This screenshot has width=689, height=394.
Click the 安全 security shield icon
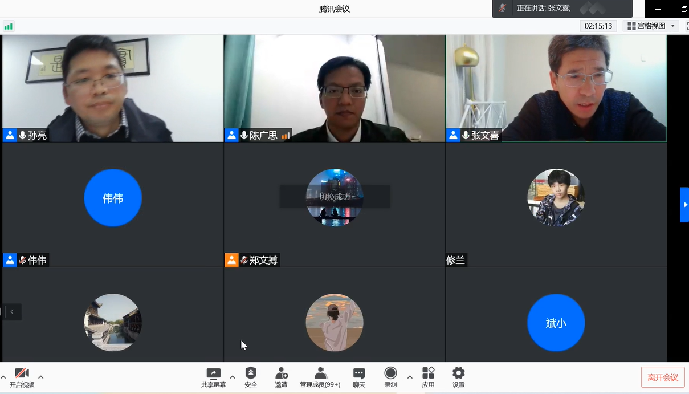(251, 377)
